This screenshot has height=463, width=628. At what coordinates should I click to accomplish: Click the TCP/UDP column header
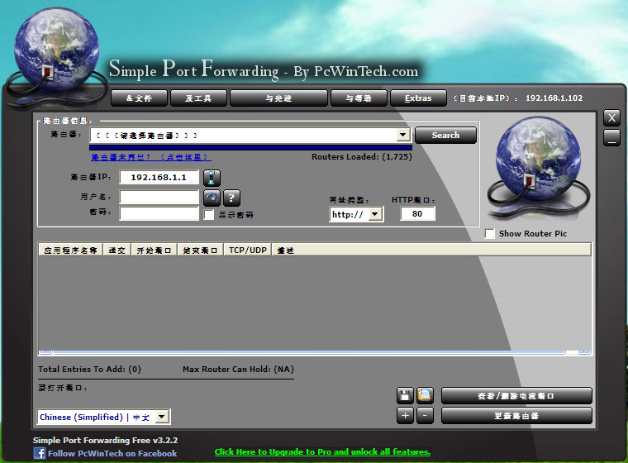point(248,251)
